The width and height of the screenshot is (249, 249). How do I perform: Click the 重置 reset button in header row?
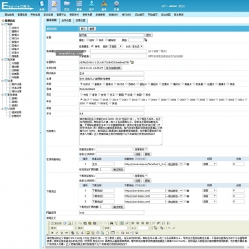click(92, 29)
